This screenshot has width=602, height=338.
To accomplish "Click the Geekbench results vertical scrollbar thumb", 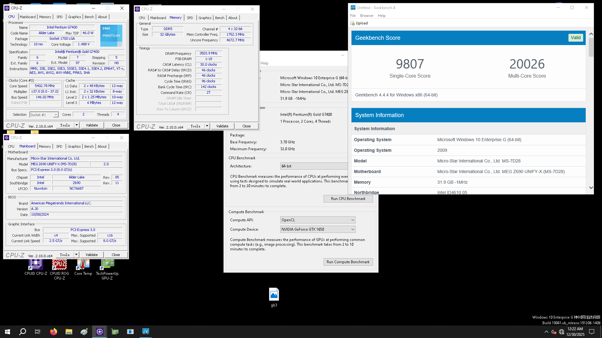I will pos(591,47).
